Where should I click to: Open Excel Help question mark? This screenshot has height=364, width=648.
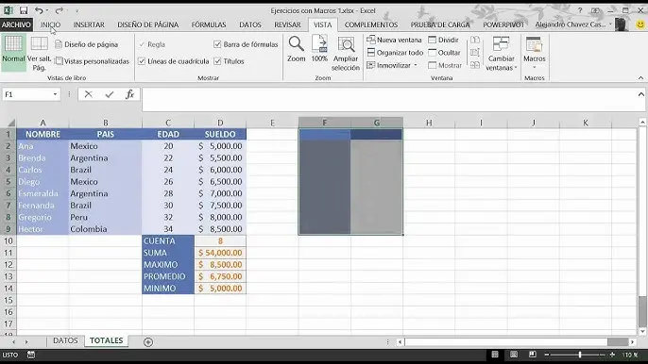(580, 10)
